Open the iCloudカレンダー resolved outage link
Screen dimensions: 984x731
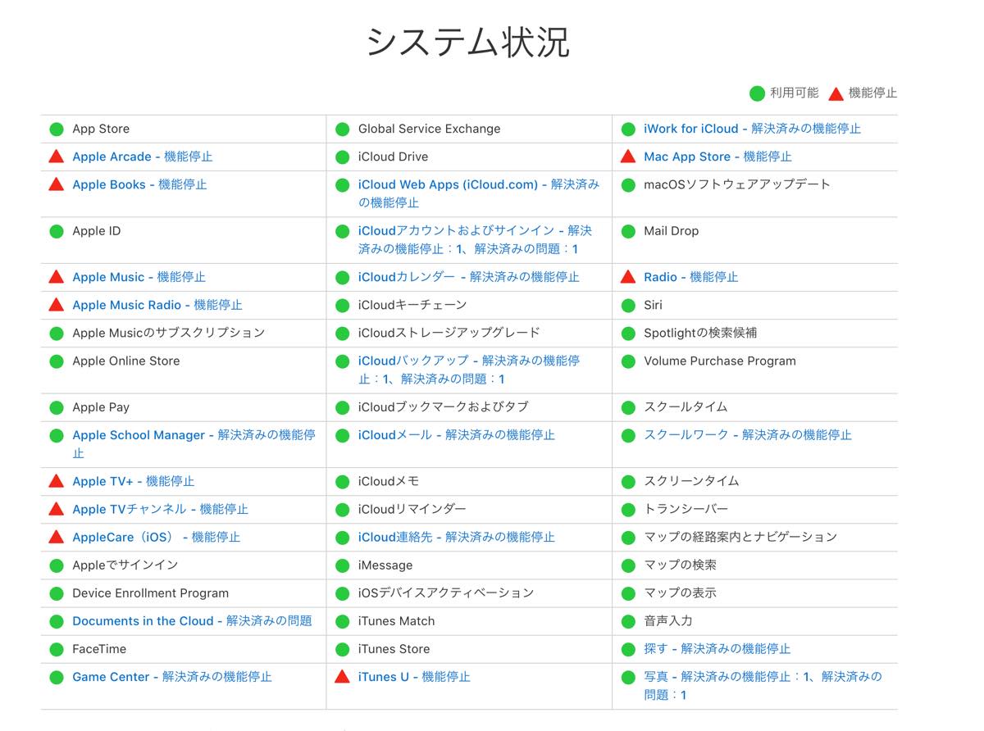[469, 277]
